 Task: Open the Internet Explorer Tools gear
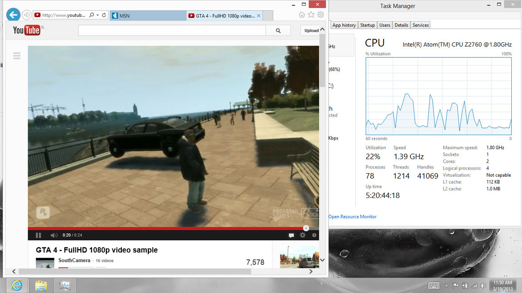(x=321, y=15)
